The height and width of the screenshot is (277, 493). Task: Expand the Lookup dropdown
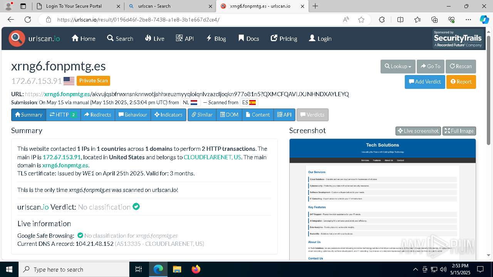398,66
